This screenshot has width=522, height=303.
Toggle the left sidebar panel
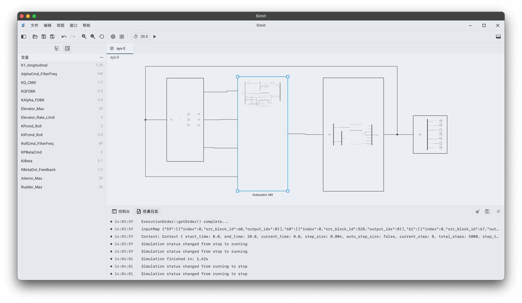pyautogui.click(x=24, y=36)
